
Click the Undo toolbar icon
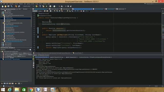coord(16,6)
